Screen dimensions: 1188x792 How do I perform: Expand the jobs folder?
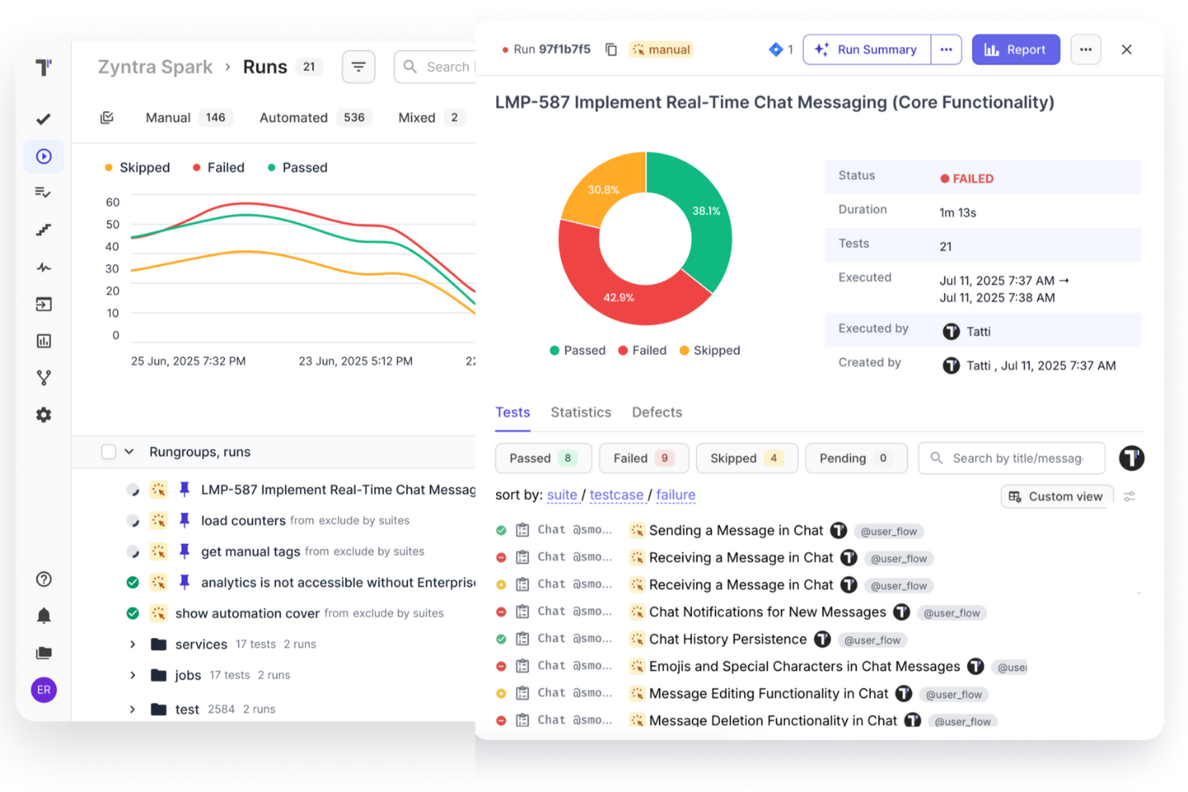point(132,675)
